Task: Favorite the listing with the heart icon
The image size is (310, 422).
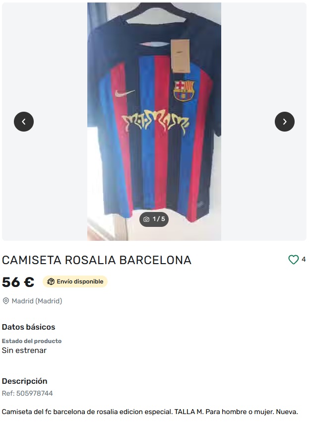Action: pos(294,260)
